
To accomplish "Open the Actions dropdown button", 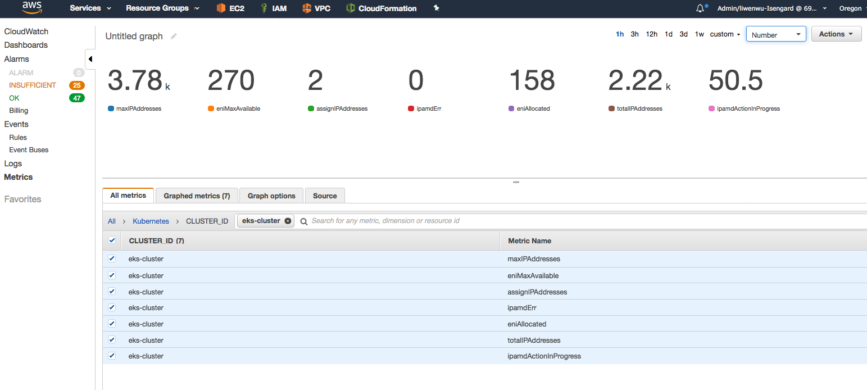I will [836, 34].
